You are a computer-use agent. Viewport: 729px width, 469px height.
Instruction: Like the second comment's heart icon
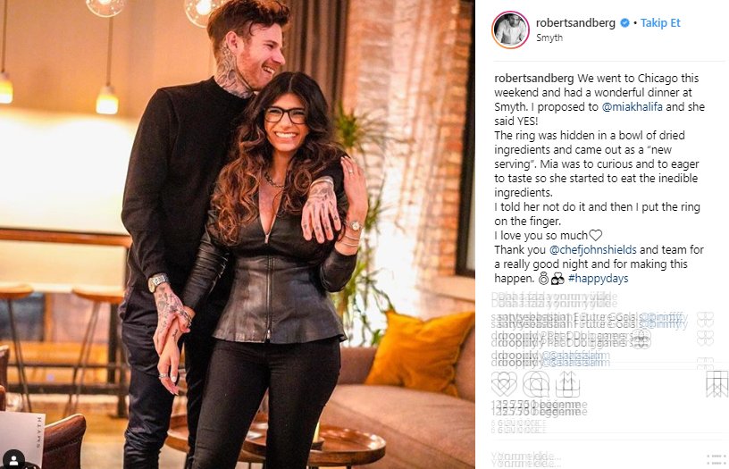pyautogui.click(x=705, y=339)
